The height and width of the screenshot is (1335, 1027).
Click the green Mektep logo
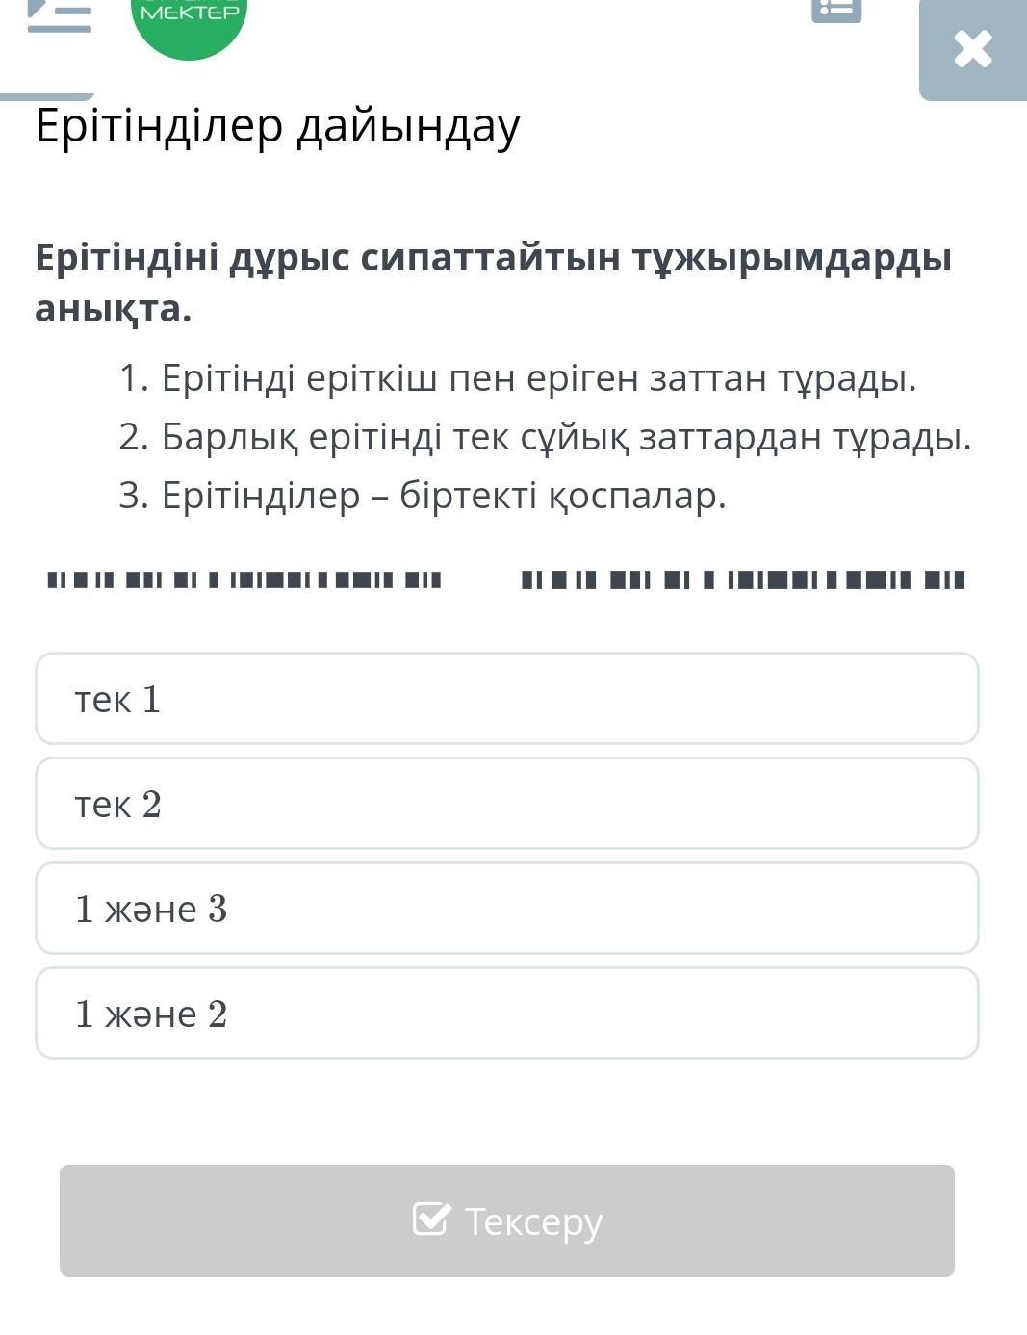(x=190, y=23)
